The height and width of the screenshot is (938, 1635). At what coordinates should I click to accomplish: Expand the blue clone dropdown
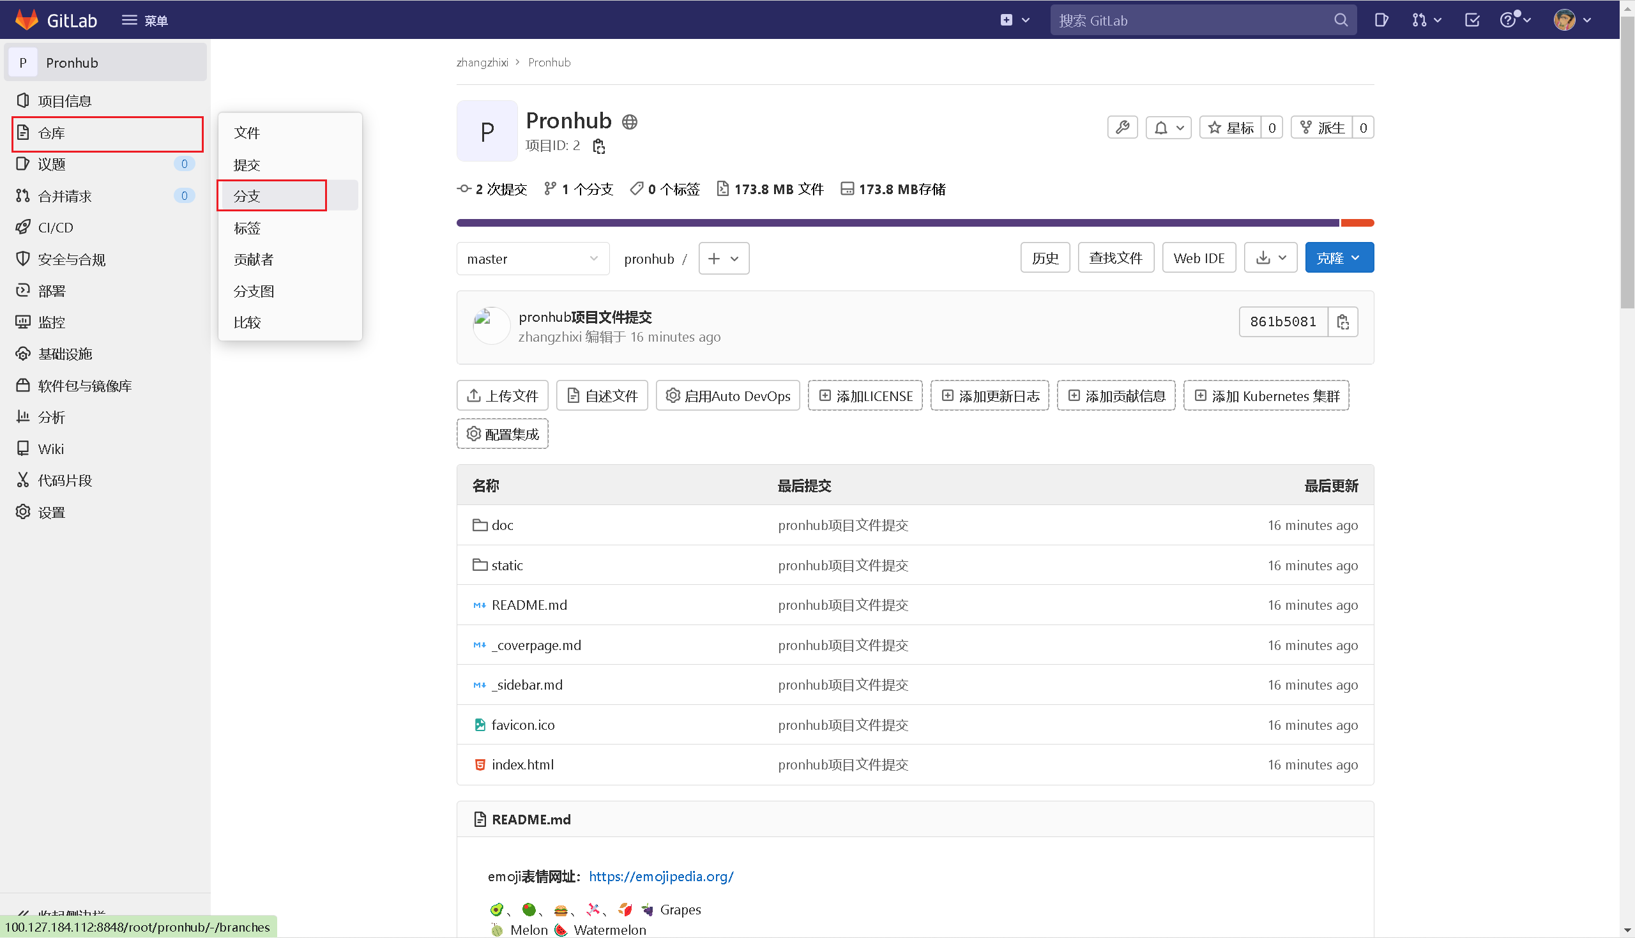point(1339,258)
